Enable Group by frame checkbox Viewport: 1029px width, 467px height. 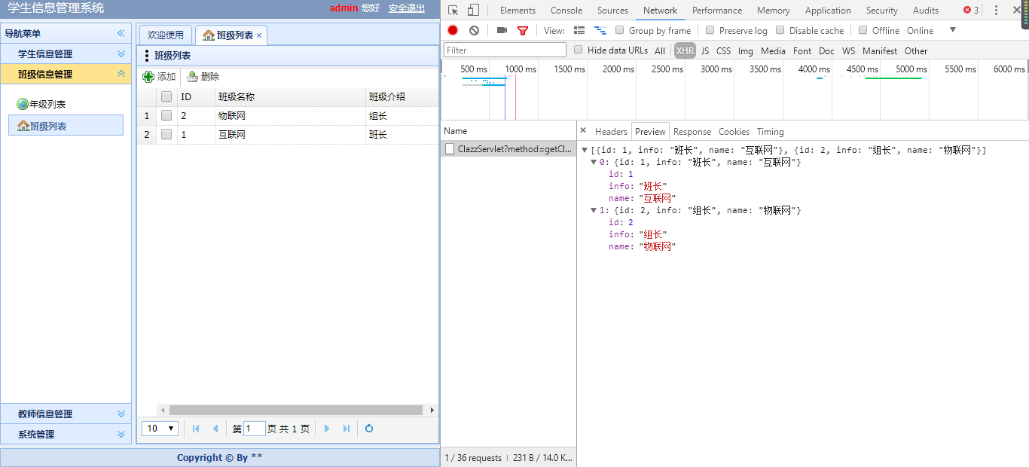(x=619, y=30)
